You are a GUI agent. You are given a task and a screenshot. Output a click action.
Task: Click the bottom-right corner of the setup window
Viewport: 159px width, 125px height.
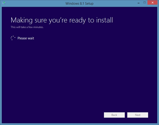pyautogui.click(x=158, y=124)
